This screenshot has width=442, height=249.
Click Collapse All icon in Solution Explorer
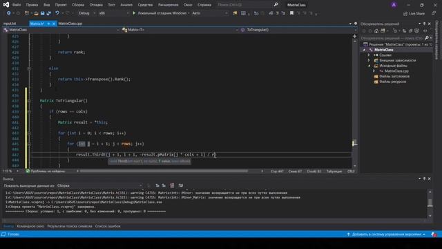point(410,31)
